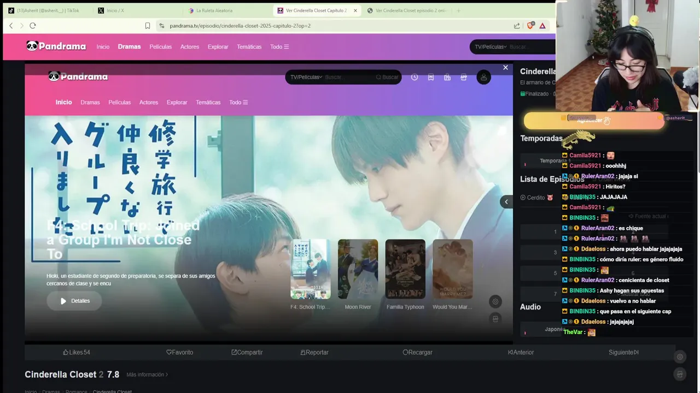Select the Familia Typhoon thumbnail
The width and height of the screenshot is (700, 393).
click(405, 269)
